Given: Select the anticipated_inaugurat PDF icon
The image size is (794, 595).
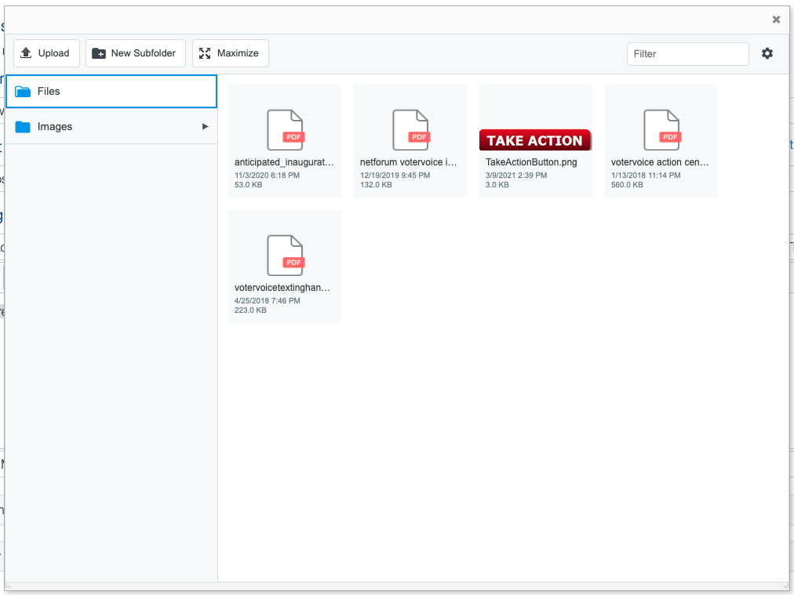Looking at the screenshot, I should click(285, 130).
